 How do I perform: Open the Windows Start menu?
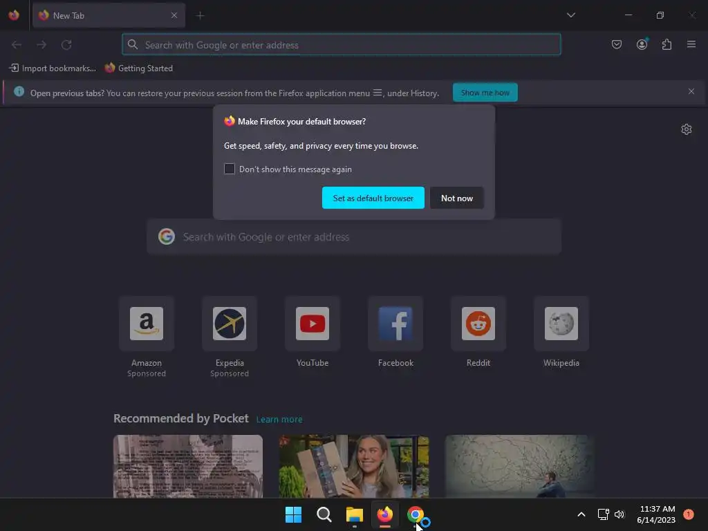pos(293,514)
